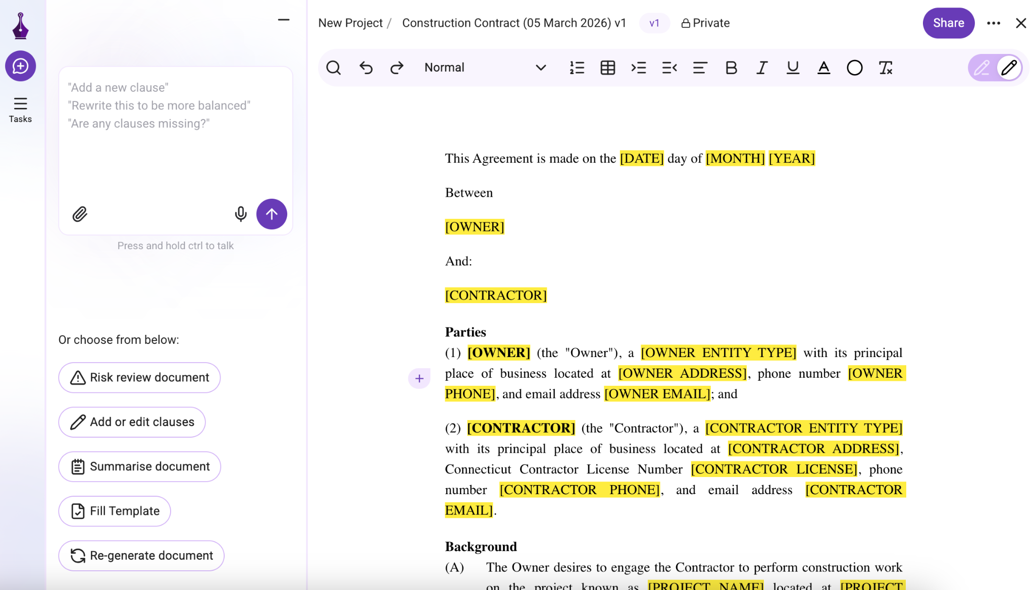Viewport: 1034px width, 590px height.
Task: Select Risk review document
Action: (x=139, y=377)
